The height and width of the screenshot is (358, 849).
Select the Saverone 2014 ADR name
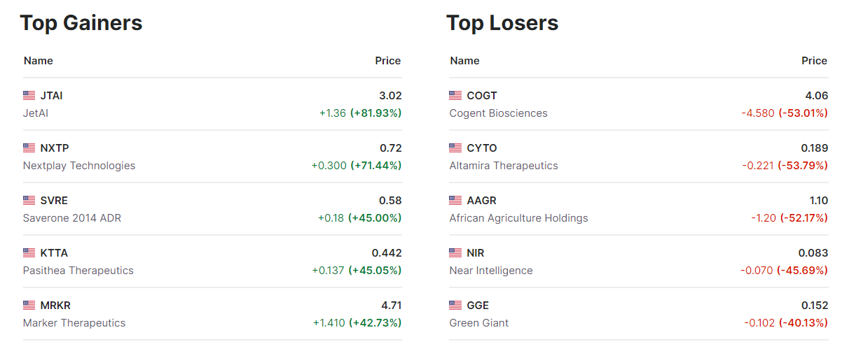[72, 218]
